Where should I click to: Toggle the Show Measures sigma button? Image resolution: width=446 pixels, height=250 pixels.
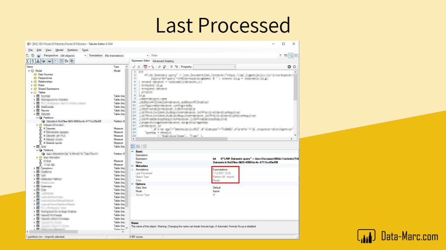point(28,61)
